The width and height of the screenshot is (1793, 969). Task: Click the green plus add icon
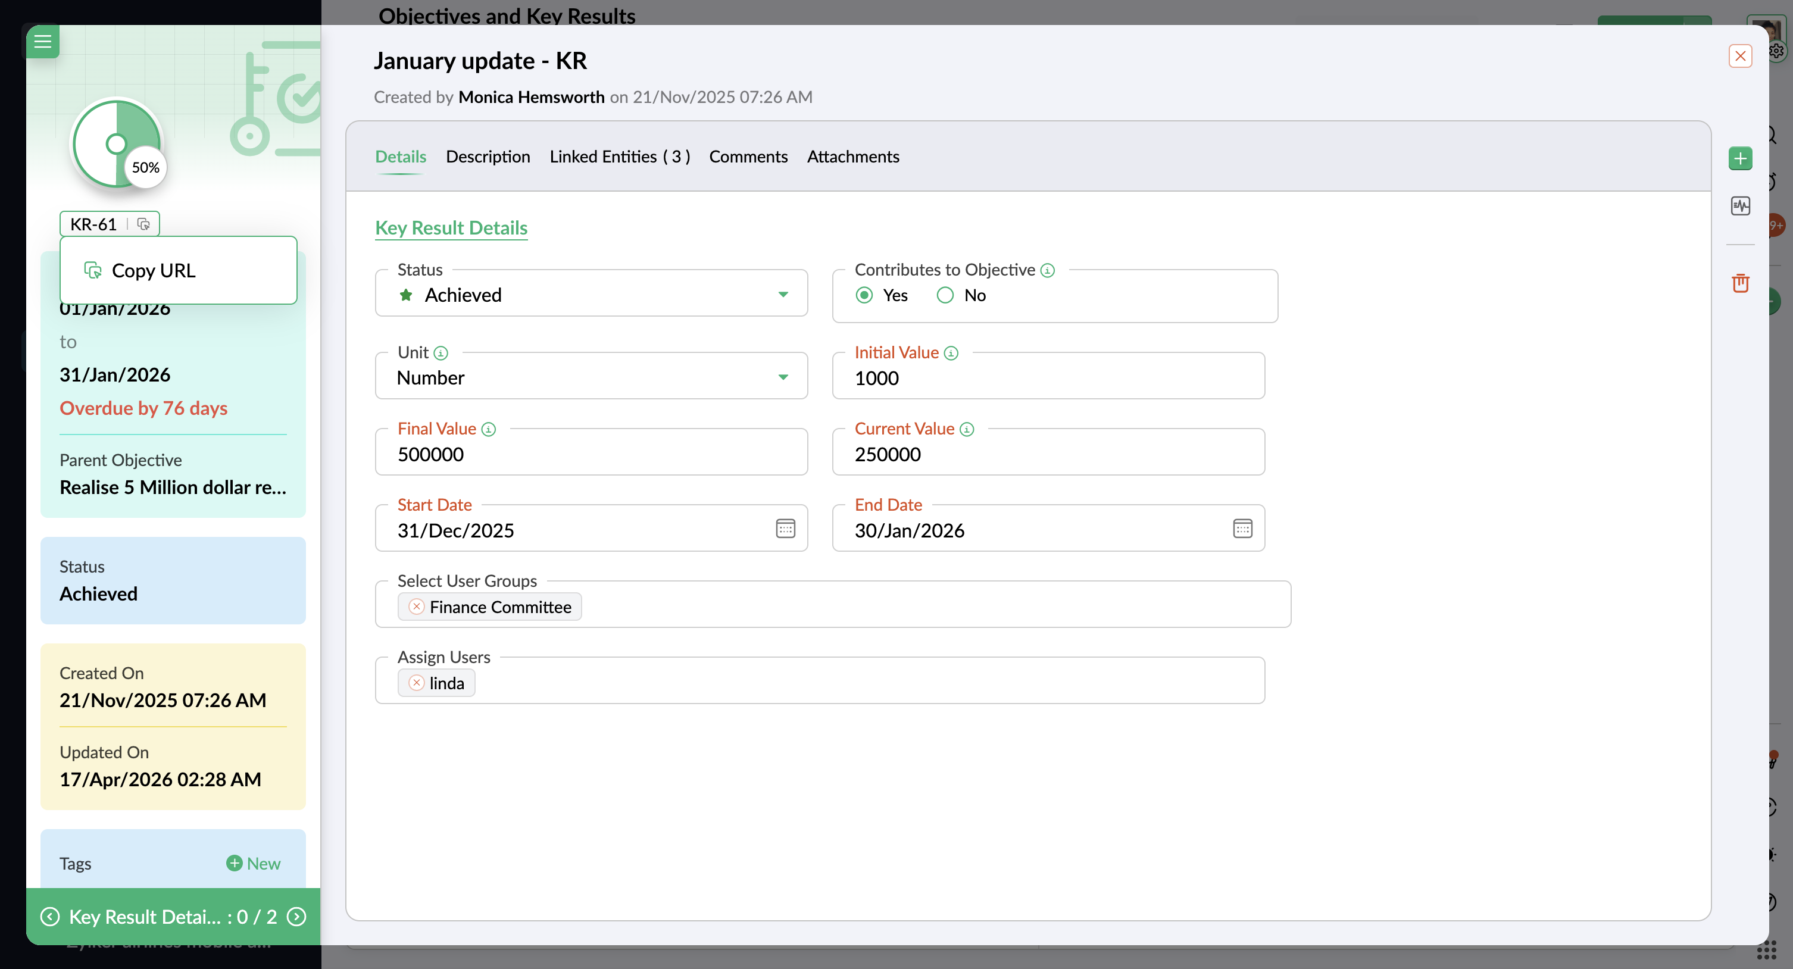click(x=1740, y=159)
